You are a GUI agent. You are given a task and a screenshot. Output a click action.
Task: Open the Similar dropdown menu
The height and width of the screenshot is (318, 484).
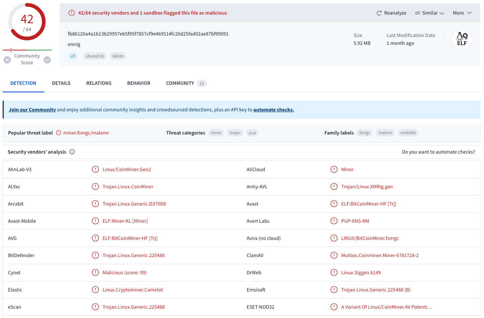pos(429,13)
